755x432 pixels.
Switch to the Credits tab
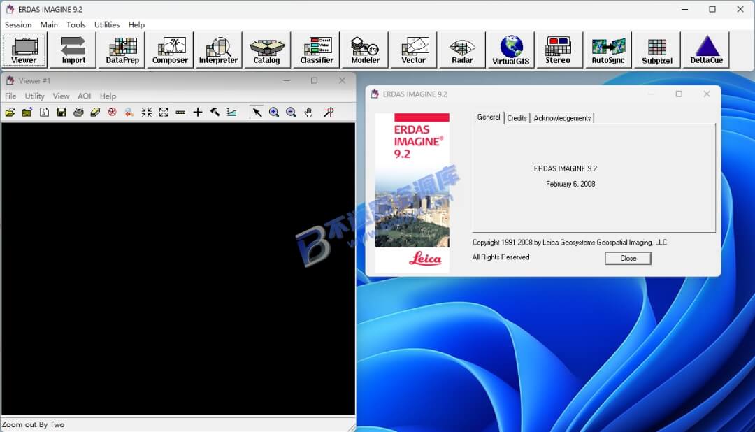(x=517, y=118)
